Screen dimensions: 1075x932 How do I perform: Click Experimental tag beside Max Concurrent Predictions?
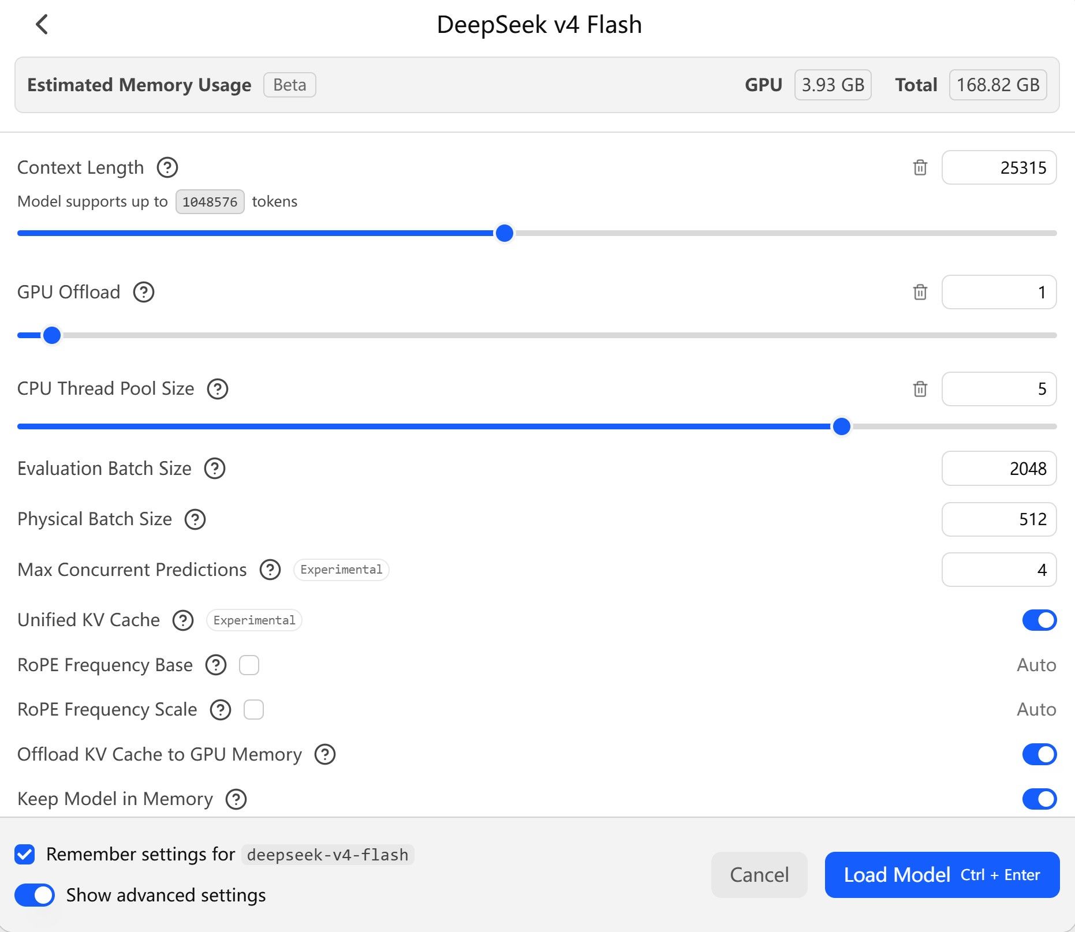pyautogui.click(x=341, y=570)
